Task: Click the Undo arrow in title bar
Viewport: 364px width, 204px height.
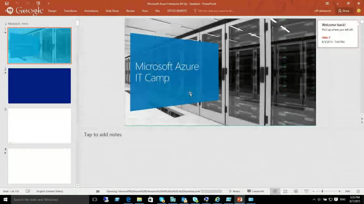Action: click(17, 3)
